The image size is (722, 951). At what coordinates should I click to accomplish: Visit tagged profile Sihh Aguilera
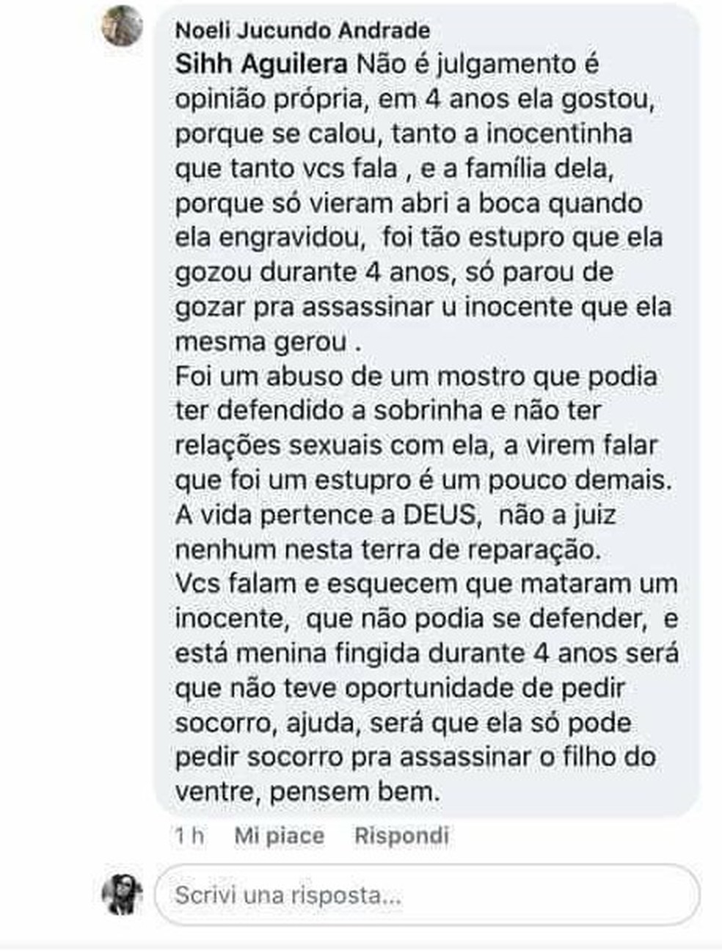pos(261,65)
